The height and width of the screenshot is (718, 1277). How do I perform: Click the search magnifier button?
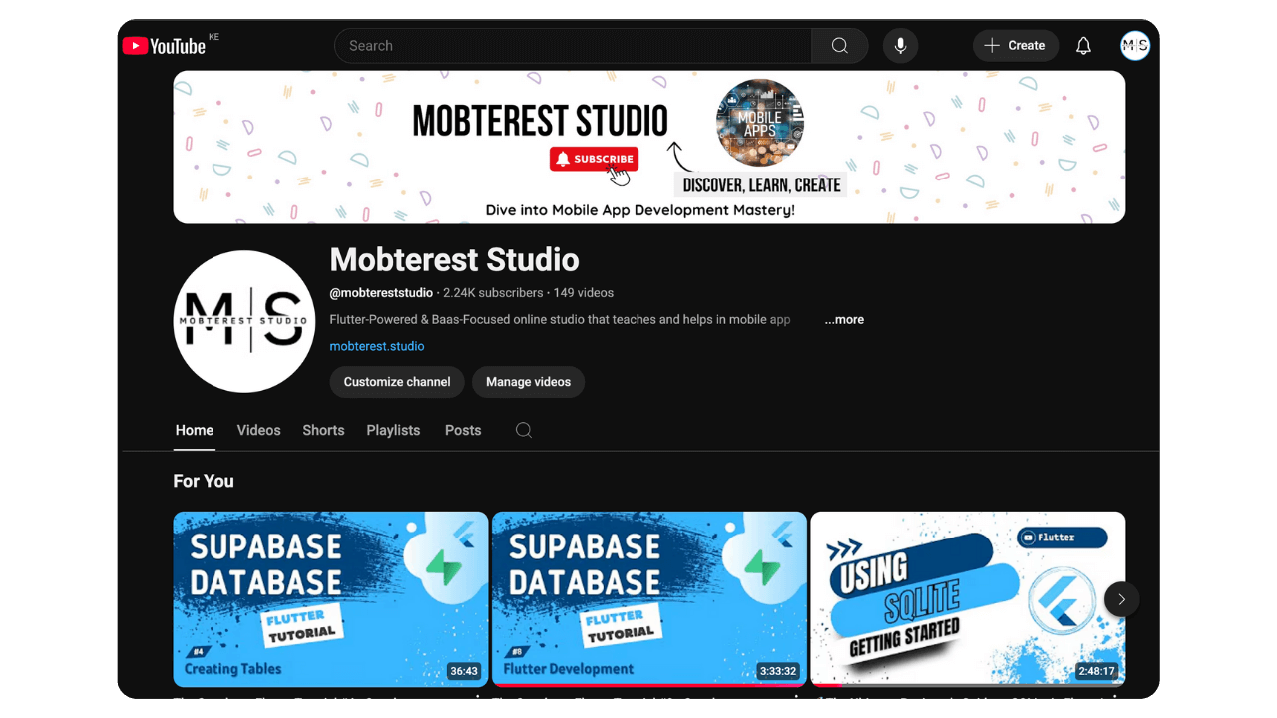click(840, 46)
